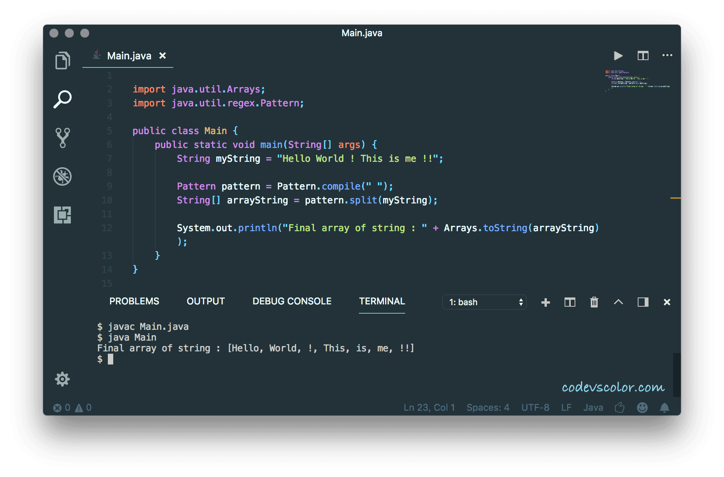Click 'Arrays.toString(arrayString)' in the code
Image resolution: width=724 pixels, height=477 pixels.
[521, 228]
